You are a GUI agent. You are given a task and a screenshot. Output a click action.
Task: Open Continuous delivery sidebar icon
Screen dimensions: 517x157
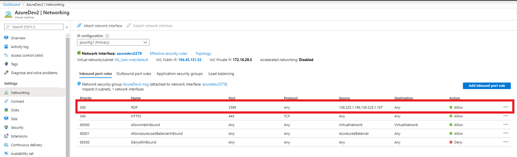(x=6, y=145)
